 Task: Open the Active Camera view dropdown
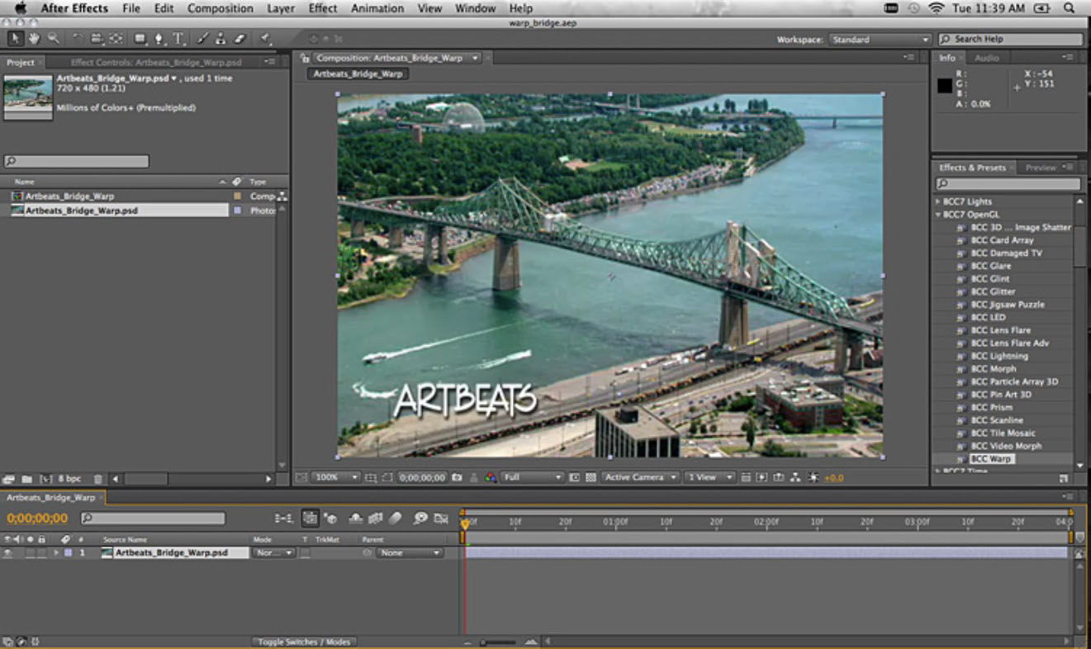click(640, 477)
